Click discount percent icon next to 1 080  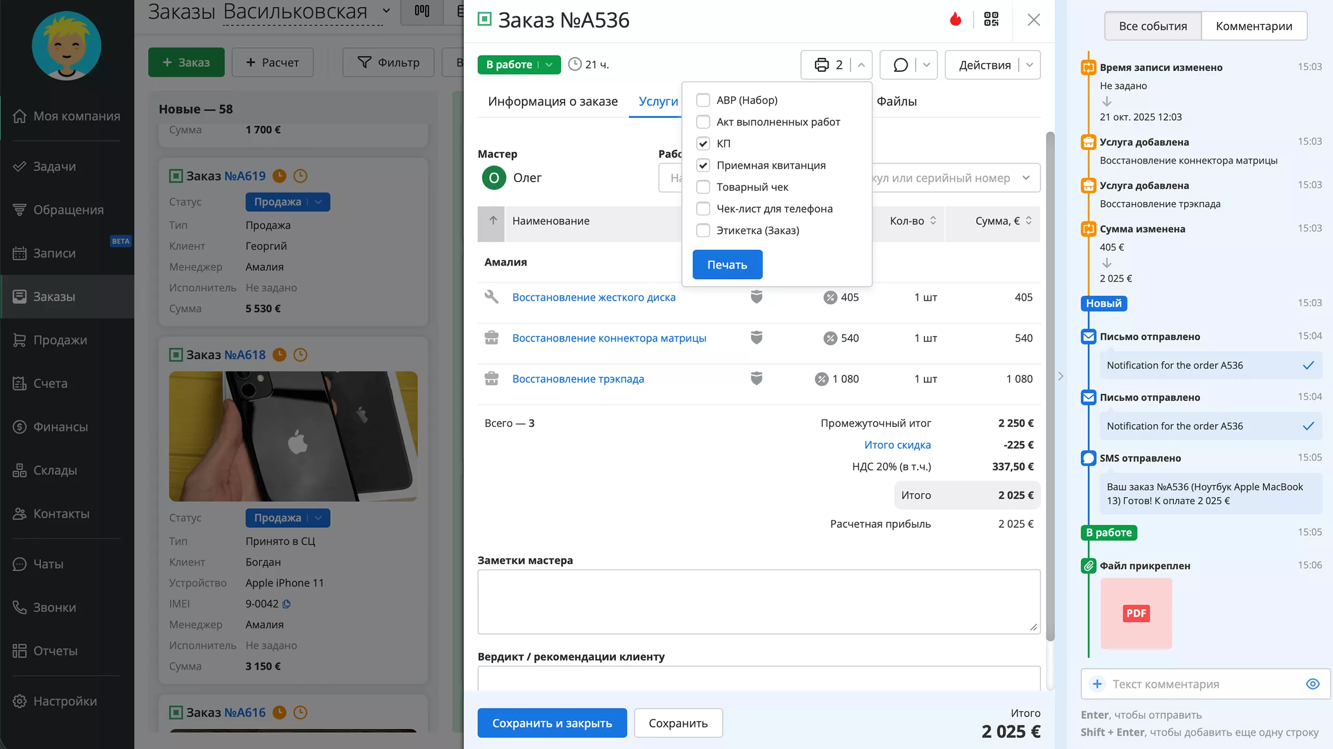point(821,379)
